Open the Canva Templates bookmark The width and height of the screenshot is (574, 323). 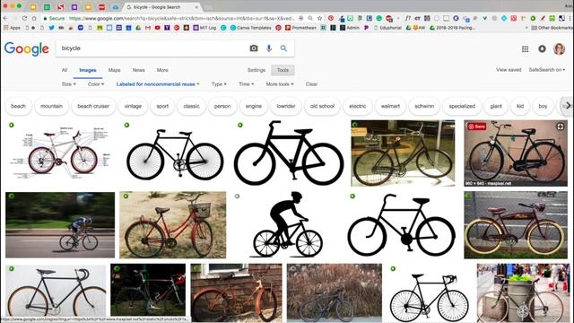251,28
